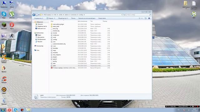Image resolution: width=200 pixels, height=112 pixels.
Task: Select the users file row
Action: point(80,66)
